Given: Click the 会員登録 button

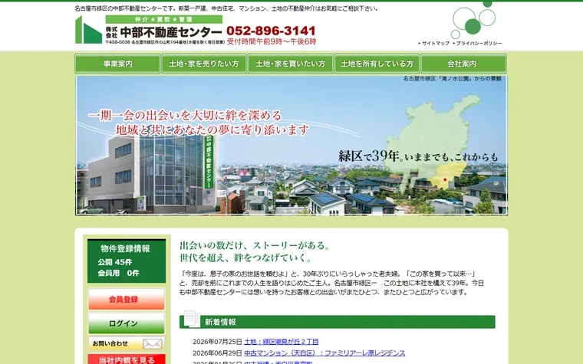Looking at the screenshot, I should click(127, 300).
